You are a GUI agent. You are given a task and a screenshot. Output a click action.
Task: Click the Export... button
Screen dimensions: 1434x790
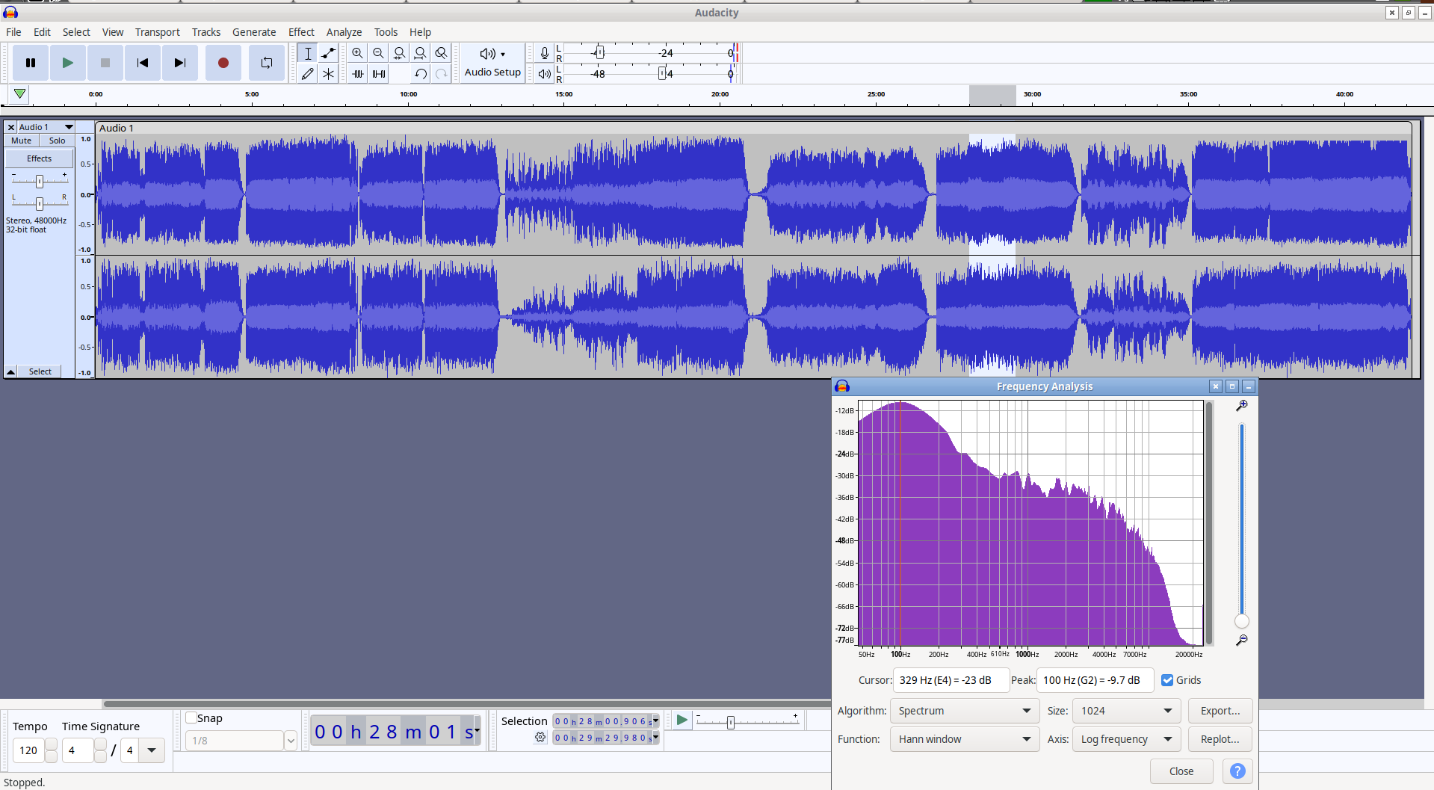(x=1220, y=711)
